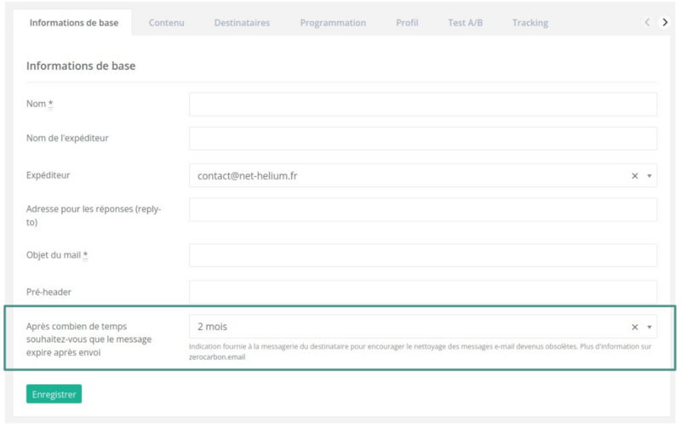Select the Profil tab
This screenshot has height=427, width=681.
[407, 23]
